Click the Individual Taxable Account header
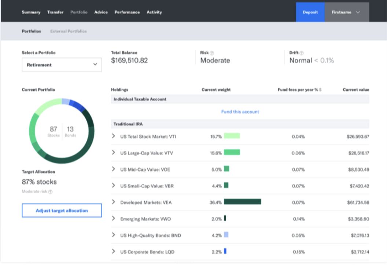This screenshot has height=265, width=387. click(240, 99)
